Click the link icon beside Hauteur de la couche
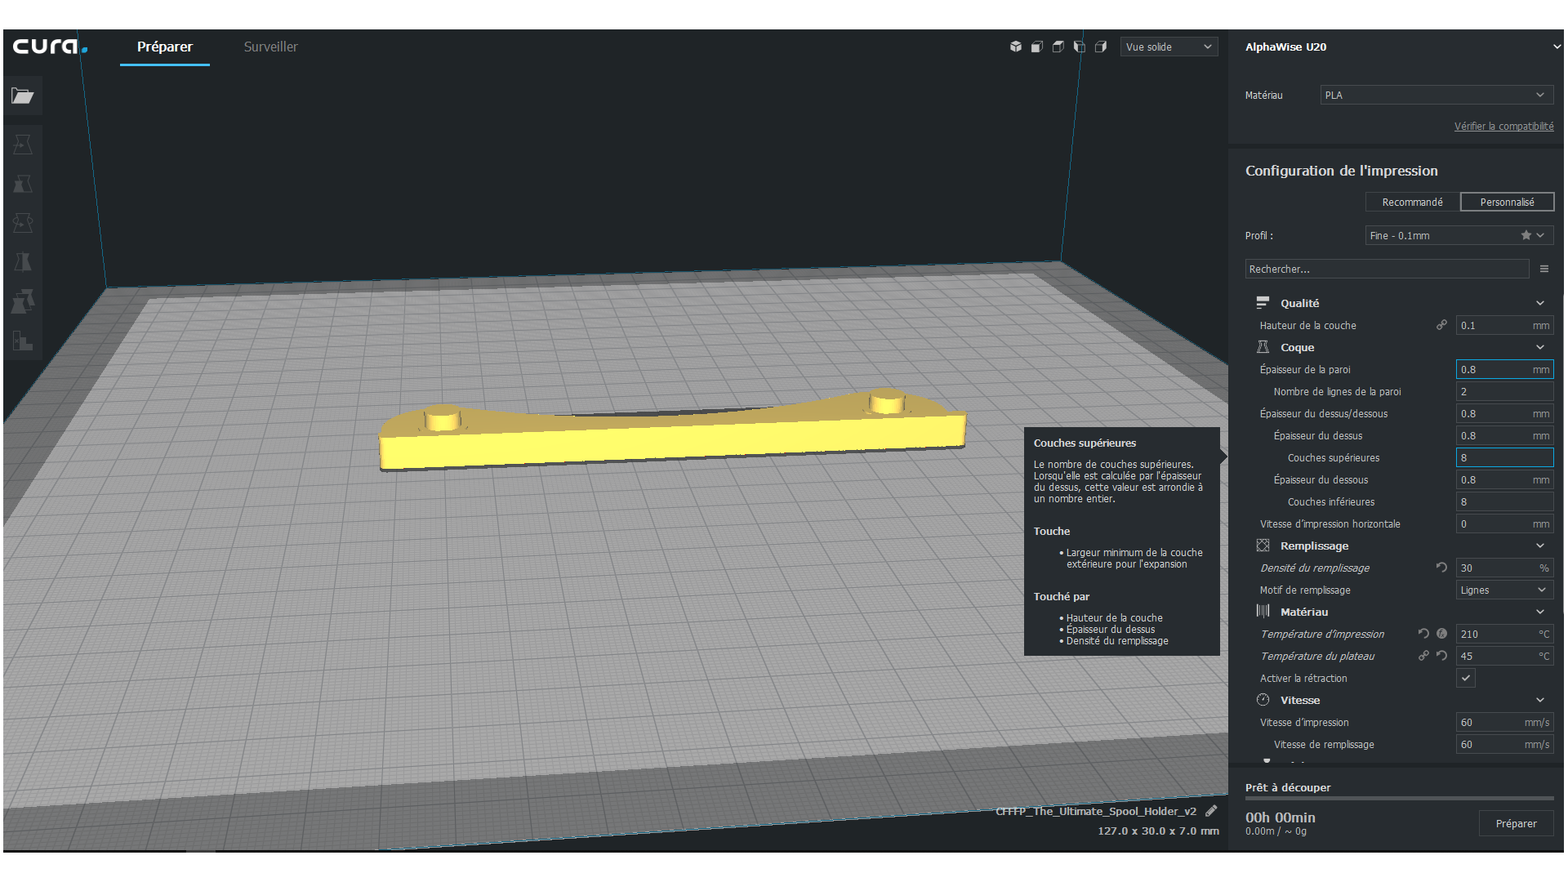This screenshot has height=882, width=1568. 1441,325
